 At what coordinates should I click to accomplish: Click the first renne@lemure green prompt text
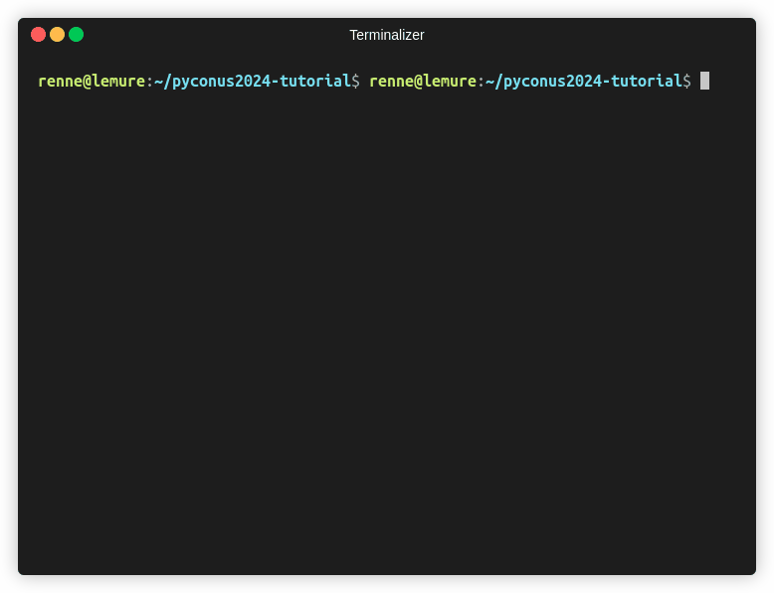(92, 81)
